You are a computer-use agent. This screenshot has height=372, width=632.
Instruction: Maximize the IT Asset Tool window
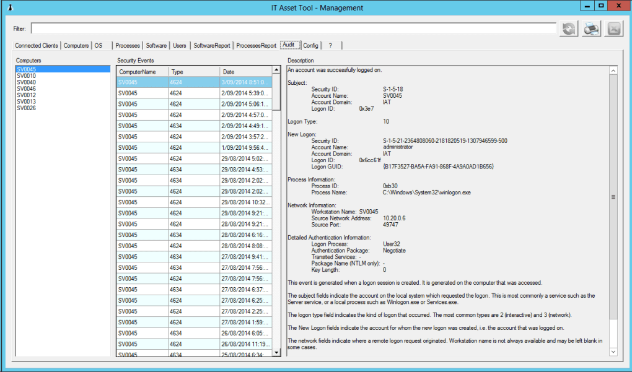tap(600, 6)
